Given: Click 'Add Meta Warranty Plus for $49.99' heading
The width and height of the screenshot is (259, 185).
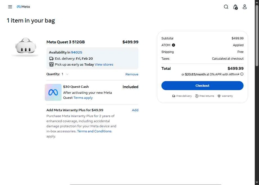Looking at the screenshot, I should click(x=75, y=110).
